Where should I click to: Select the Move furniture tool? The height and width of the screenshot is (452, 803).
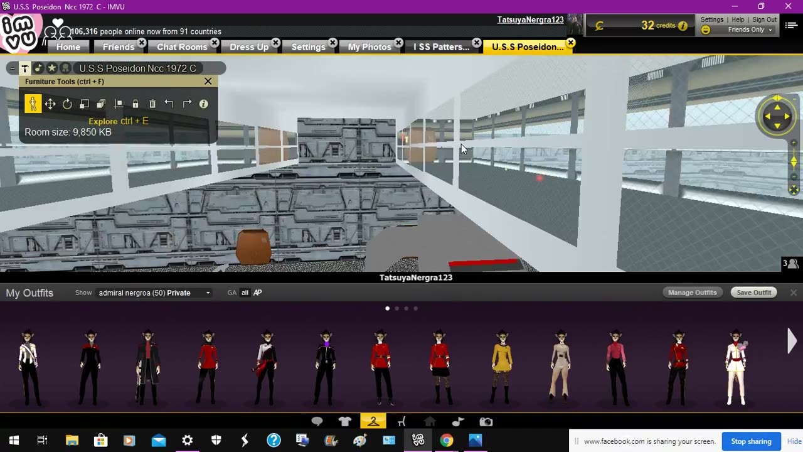click(x=50, y=104)
